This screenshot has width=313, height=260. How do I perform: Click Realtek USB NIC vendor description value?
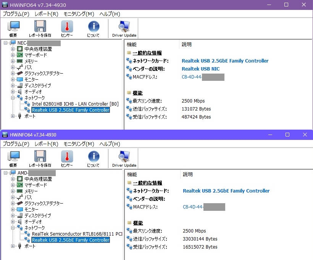point(201,69)
